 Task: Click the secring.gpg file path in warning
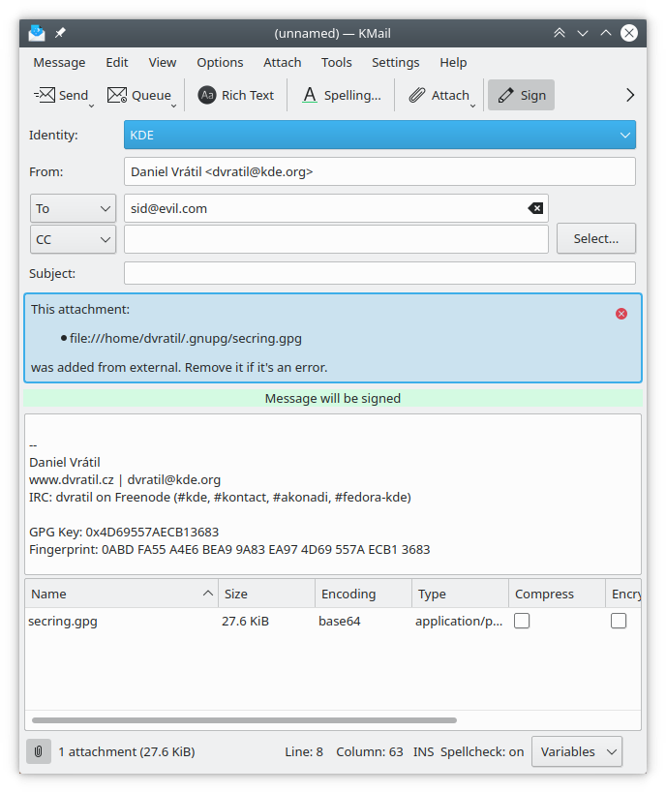point(186,338)
